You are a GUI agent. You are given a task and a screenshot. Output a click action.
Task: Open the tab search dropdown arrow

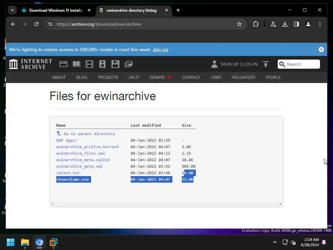click(x=12, y=10)
